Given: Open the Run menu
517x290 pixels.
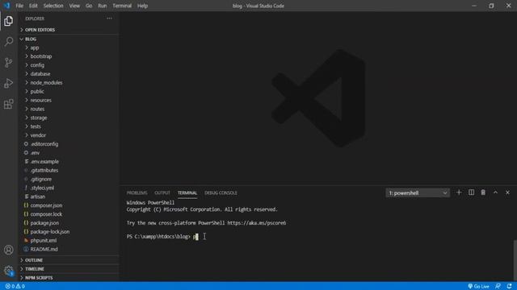Looking at the screenshot, I should point(103,6).
